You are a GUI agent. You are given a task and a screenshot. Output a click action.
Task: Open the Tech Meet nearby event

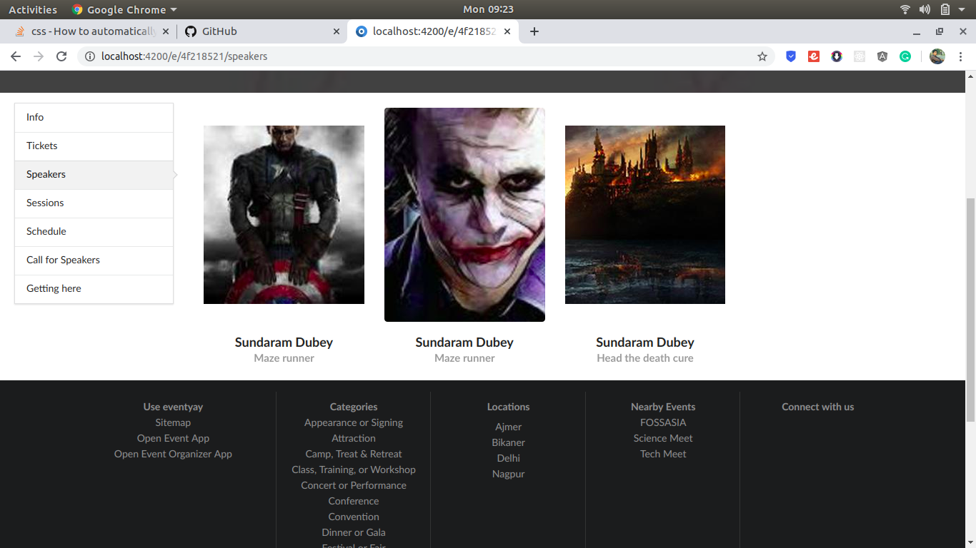663,454
